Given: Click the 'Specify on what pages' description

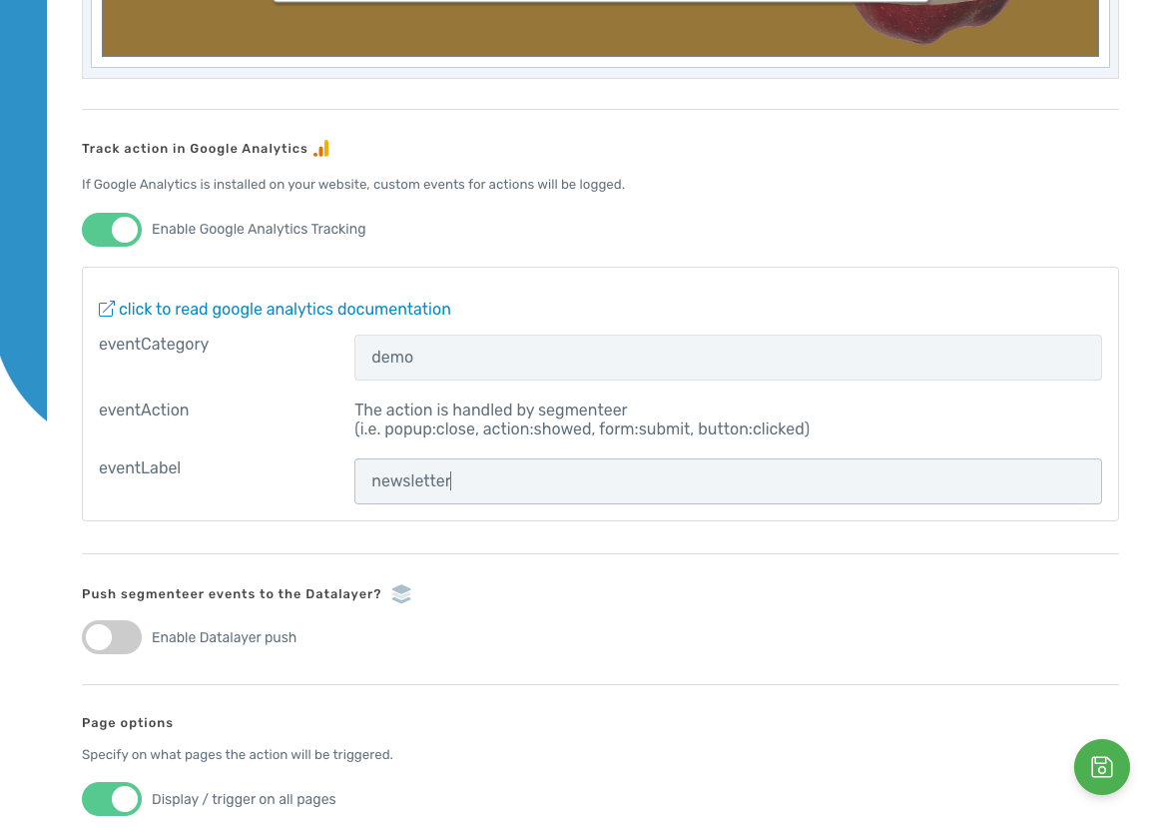Looking at the screenshot, I should 238,755.
